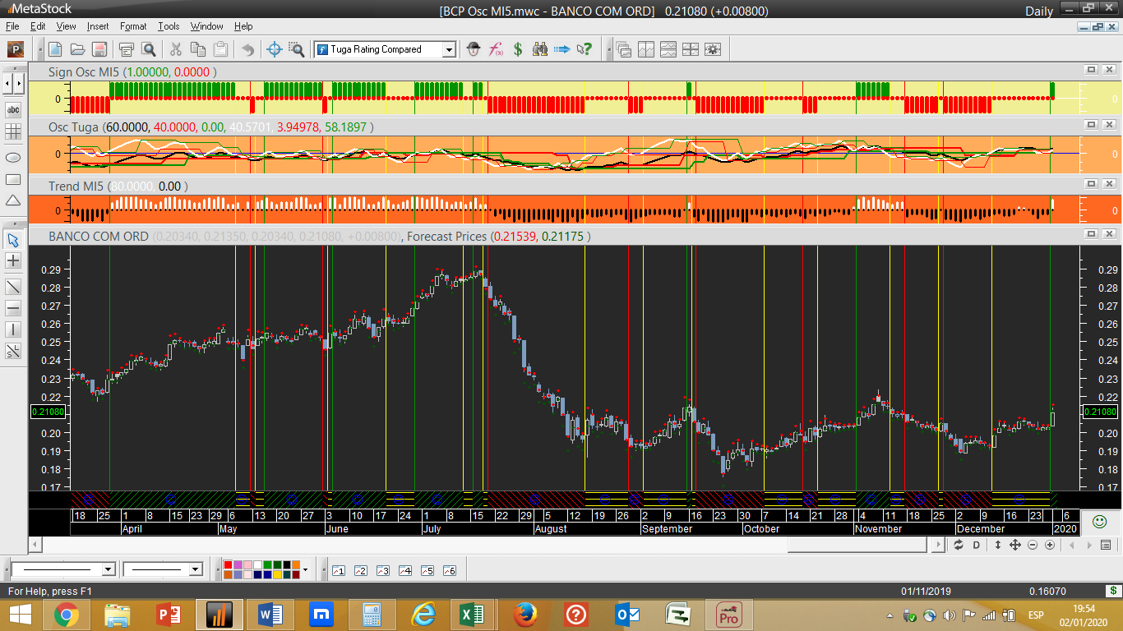Open the Format menu
Image resolution: width=1123 pixels, height=631 pixels.
click(x=133, y=26)
